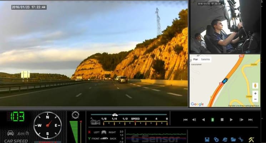Click the street view pegman on map
This screenshot has width=266, height=143.
[x=255, y=85]
